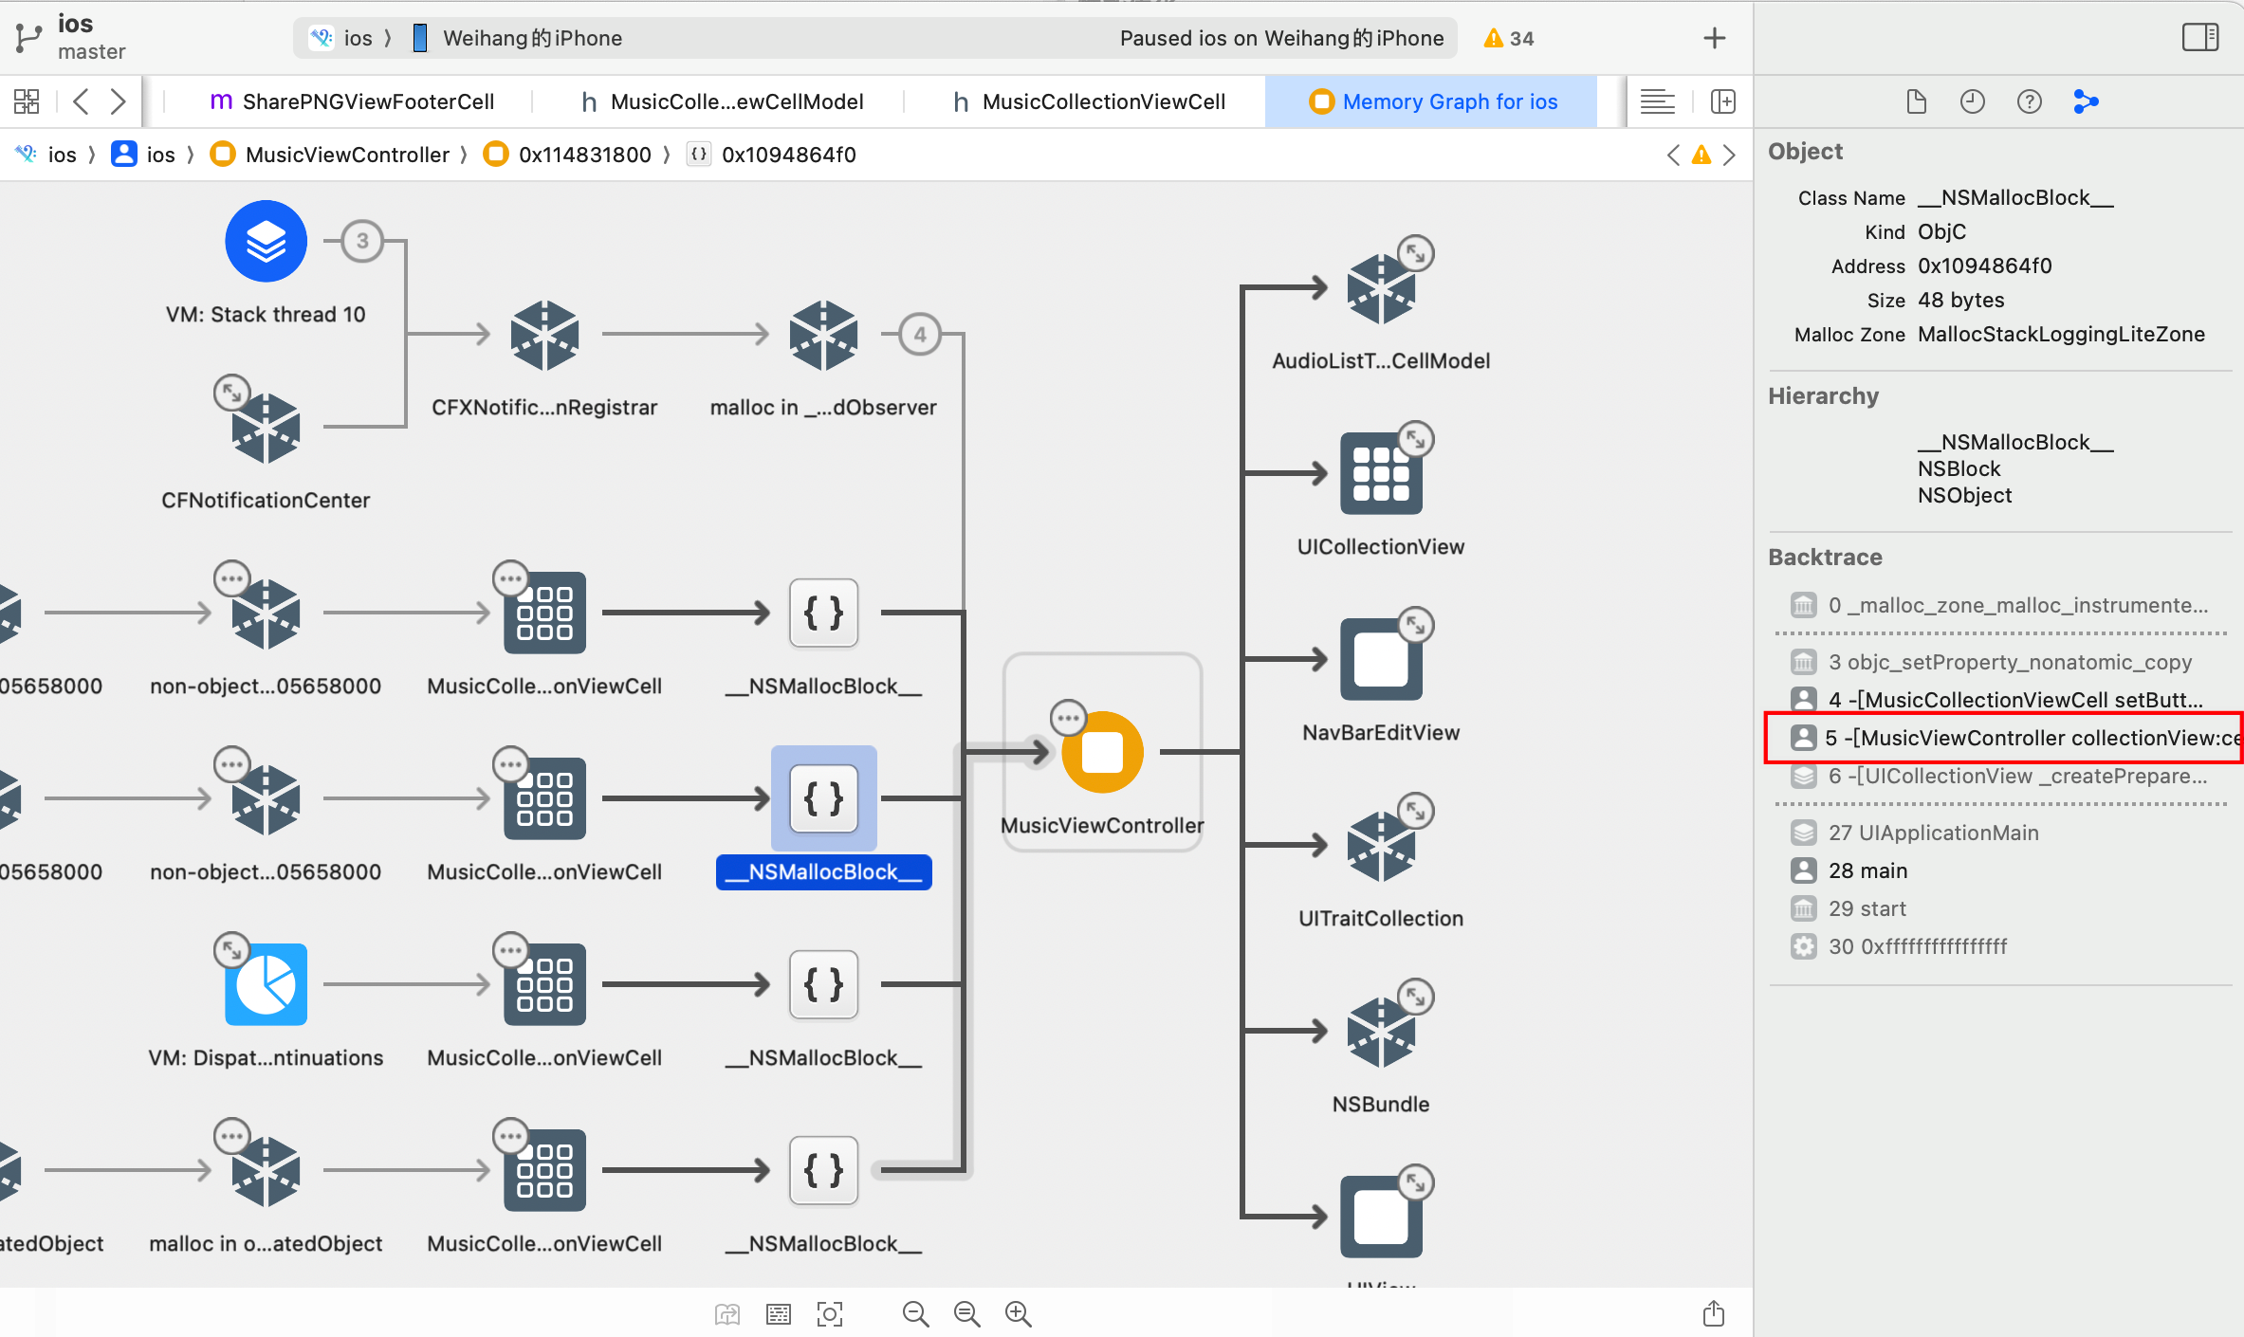Viewport: 2244px width, 1337px height.
Task: Expand MusicViewController node ellipsis badge
Action: click(x=1069, y=718)
